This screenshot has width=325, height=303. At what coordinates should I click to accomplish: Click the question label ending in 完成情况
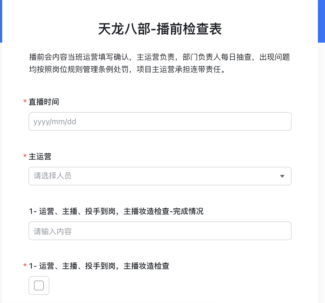tap(116, 211)
